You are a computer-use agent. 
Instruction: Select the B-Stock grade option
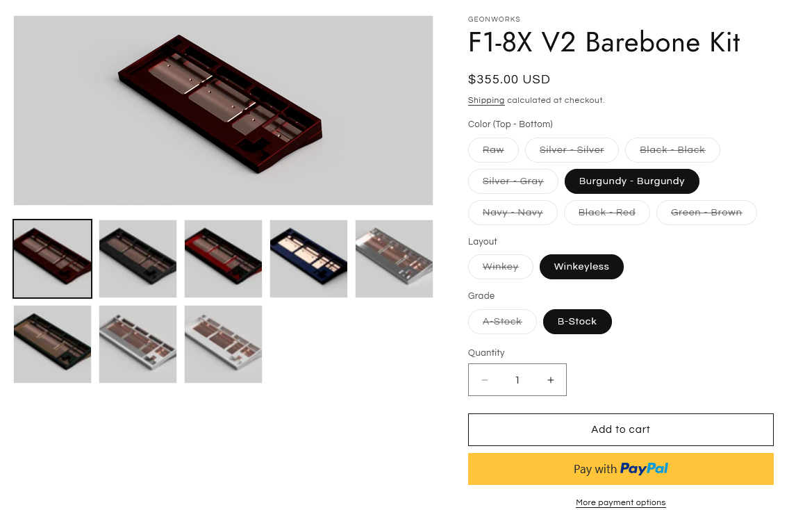coord(577,322)
